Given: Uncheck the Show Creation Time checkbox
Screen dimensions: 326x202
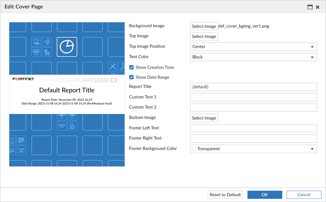Looking at the screenshot, I should (132, 67).
